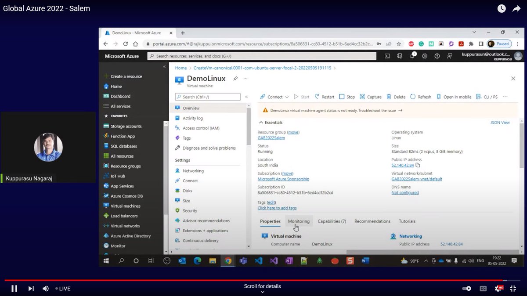This screenshot has height=296, width=527.
Task: Mute the video volume
Action: 46,289
